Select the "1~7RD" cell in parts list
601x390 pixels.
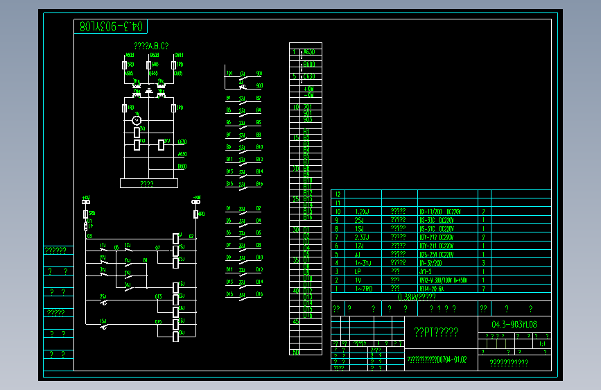[363, 288]
